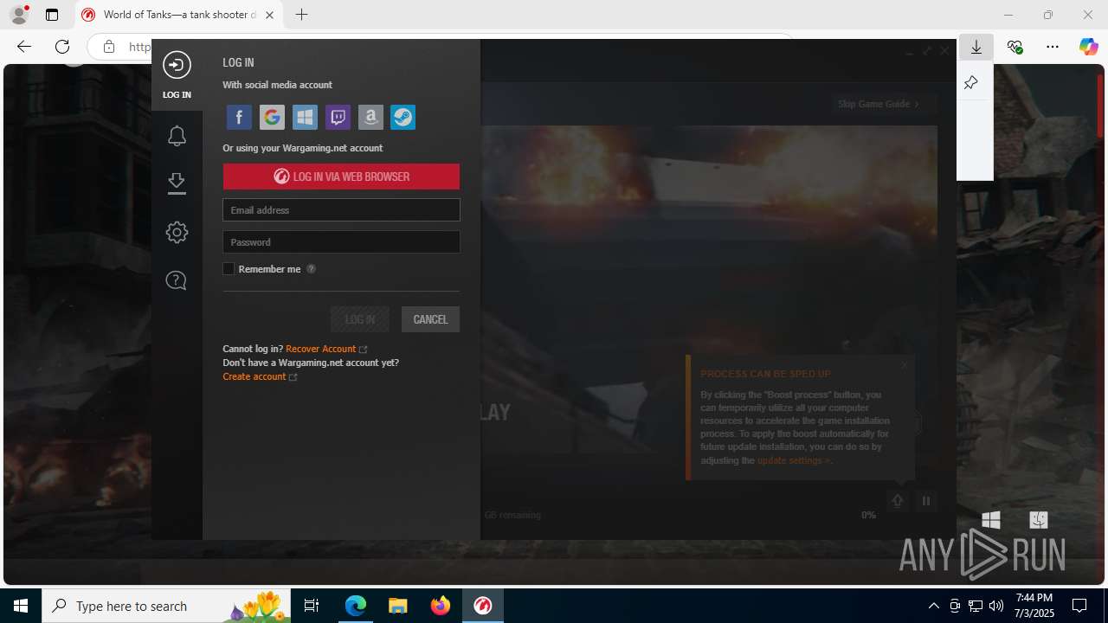Image resolution: width=1108 pixels, height=623 pixels.
Task: Open Task View on taskbar
Action: click(312, 606)
